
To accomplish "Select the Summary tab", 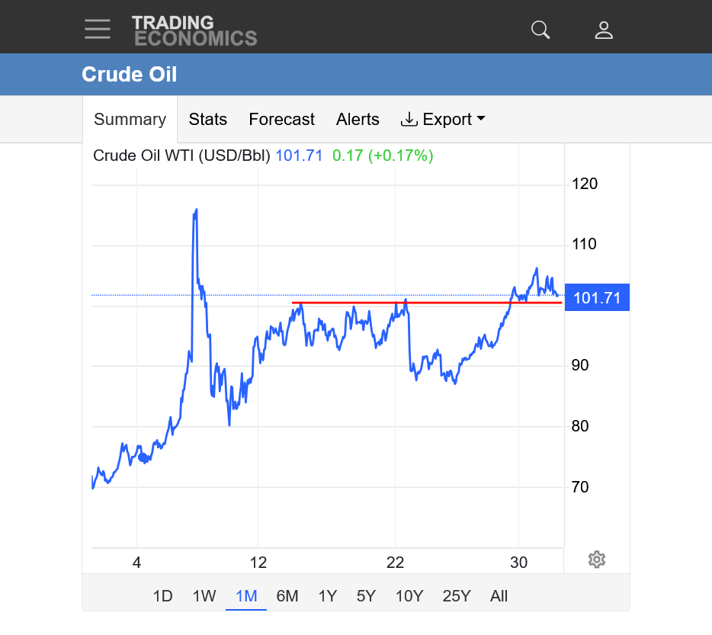I will tap(130, 119).
